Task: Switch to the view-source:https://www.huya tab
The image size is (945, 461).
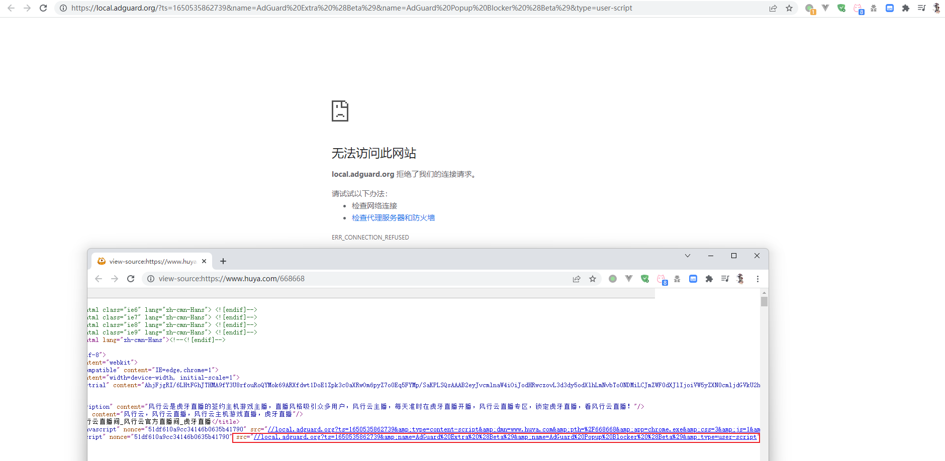Action: click(x=151, y=261)
